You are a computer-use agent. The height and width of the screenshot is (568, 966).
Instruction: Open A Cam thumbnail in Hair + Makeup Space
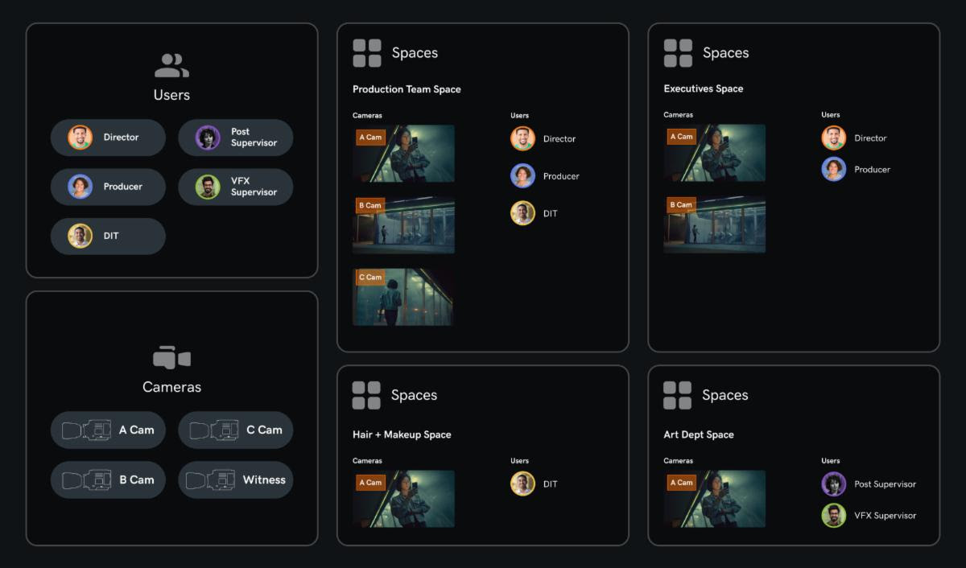point(403,499)
